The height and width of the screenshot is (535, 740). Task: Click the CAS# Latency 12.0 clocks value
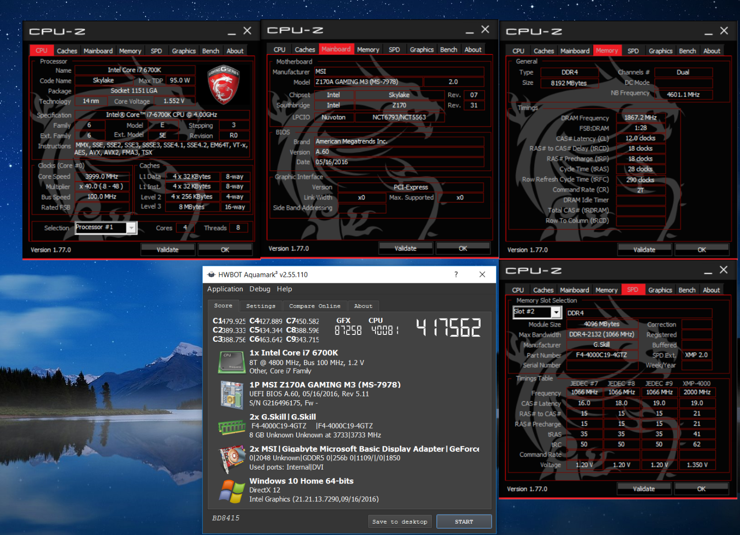pos(640,138)
